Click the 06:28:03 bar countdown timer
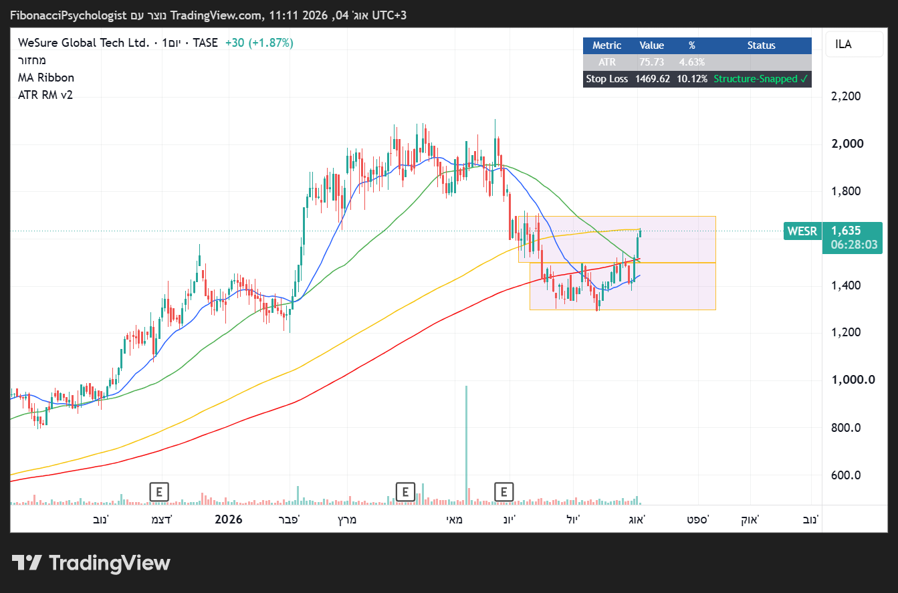 [x=854, y=245]
